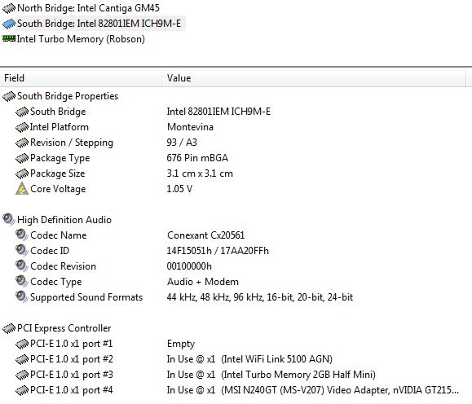Image resolution: width=472 pixels, height=404 pixels.
Task: Select the Intel Platform field label
Action: (60, 127)
